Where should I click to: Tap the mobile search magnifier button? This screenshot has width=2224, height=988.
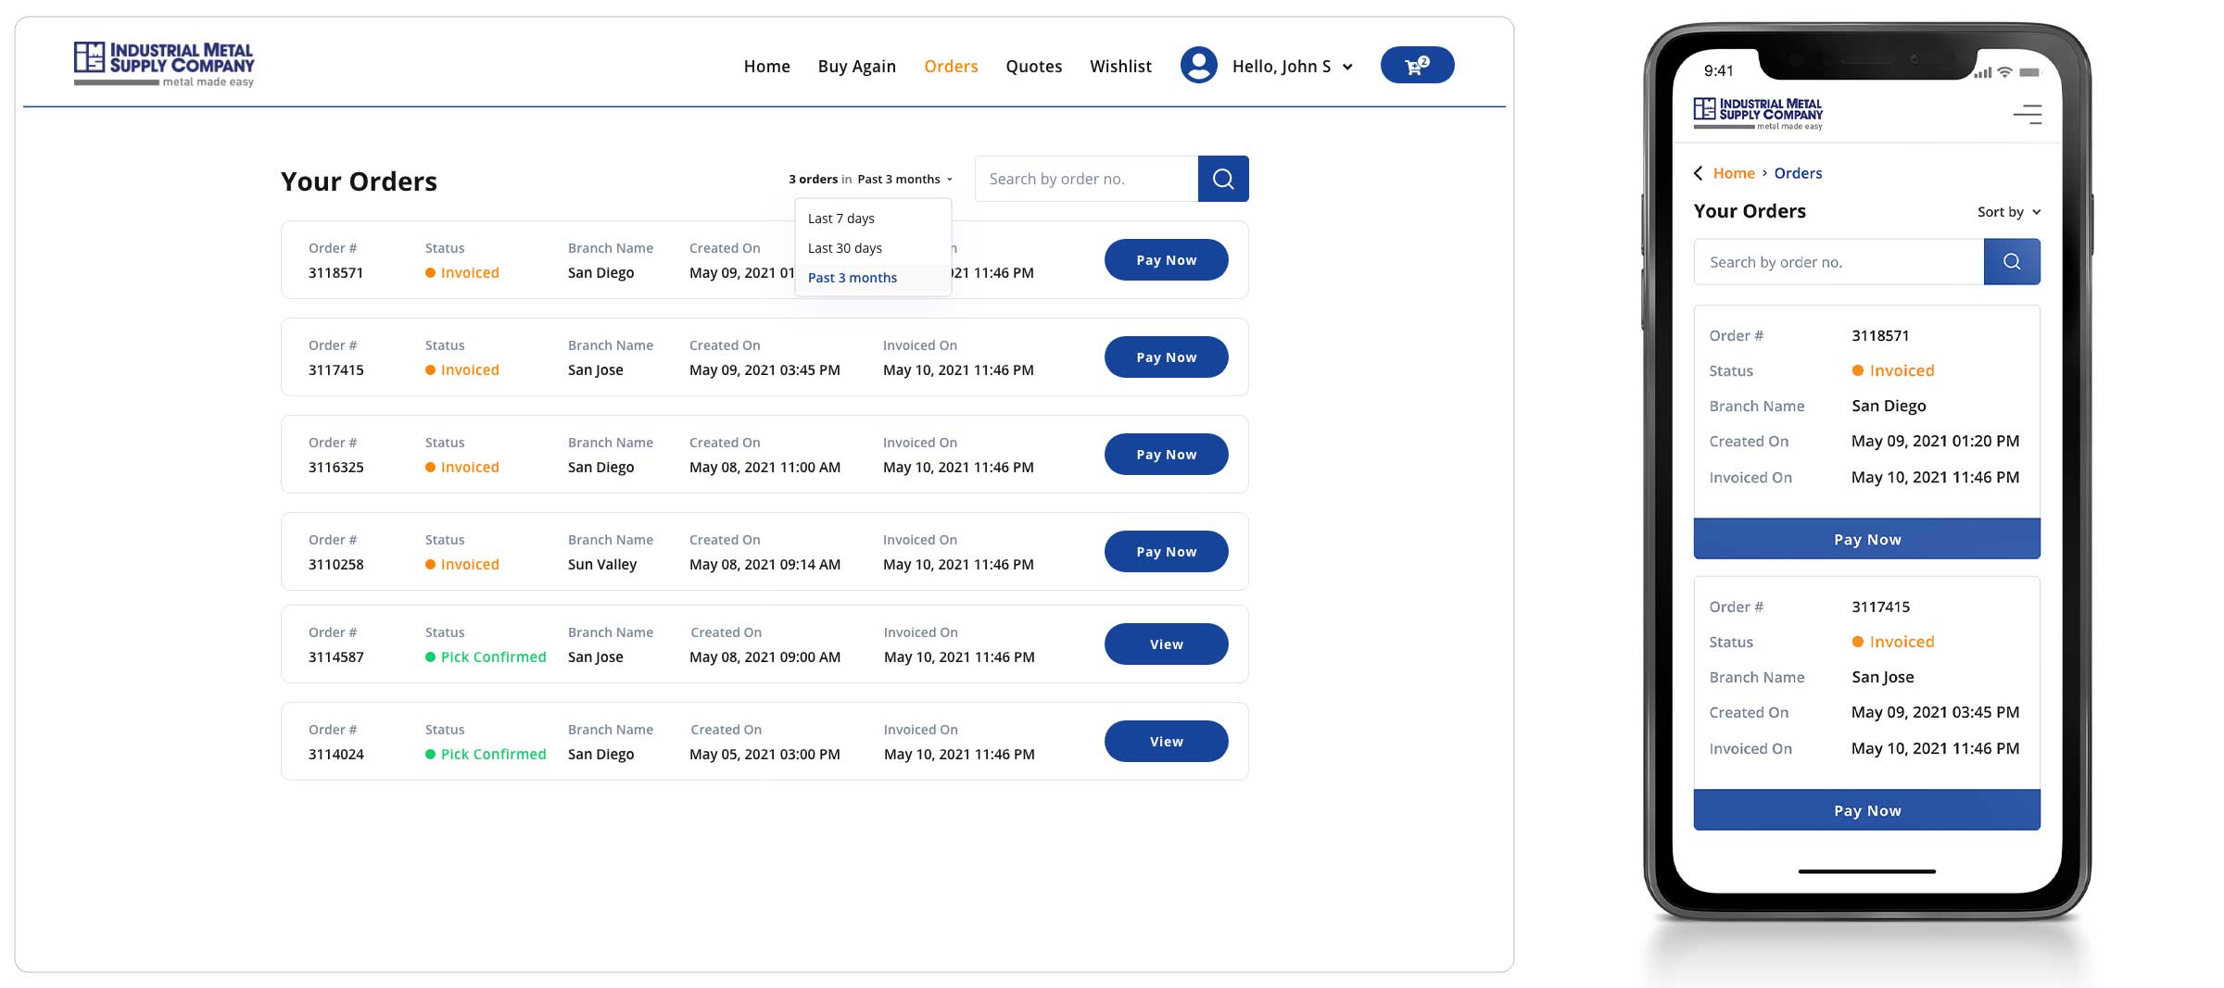pyautogui.click(x=2011, y=262)
